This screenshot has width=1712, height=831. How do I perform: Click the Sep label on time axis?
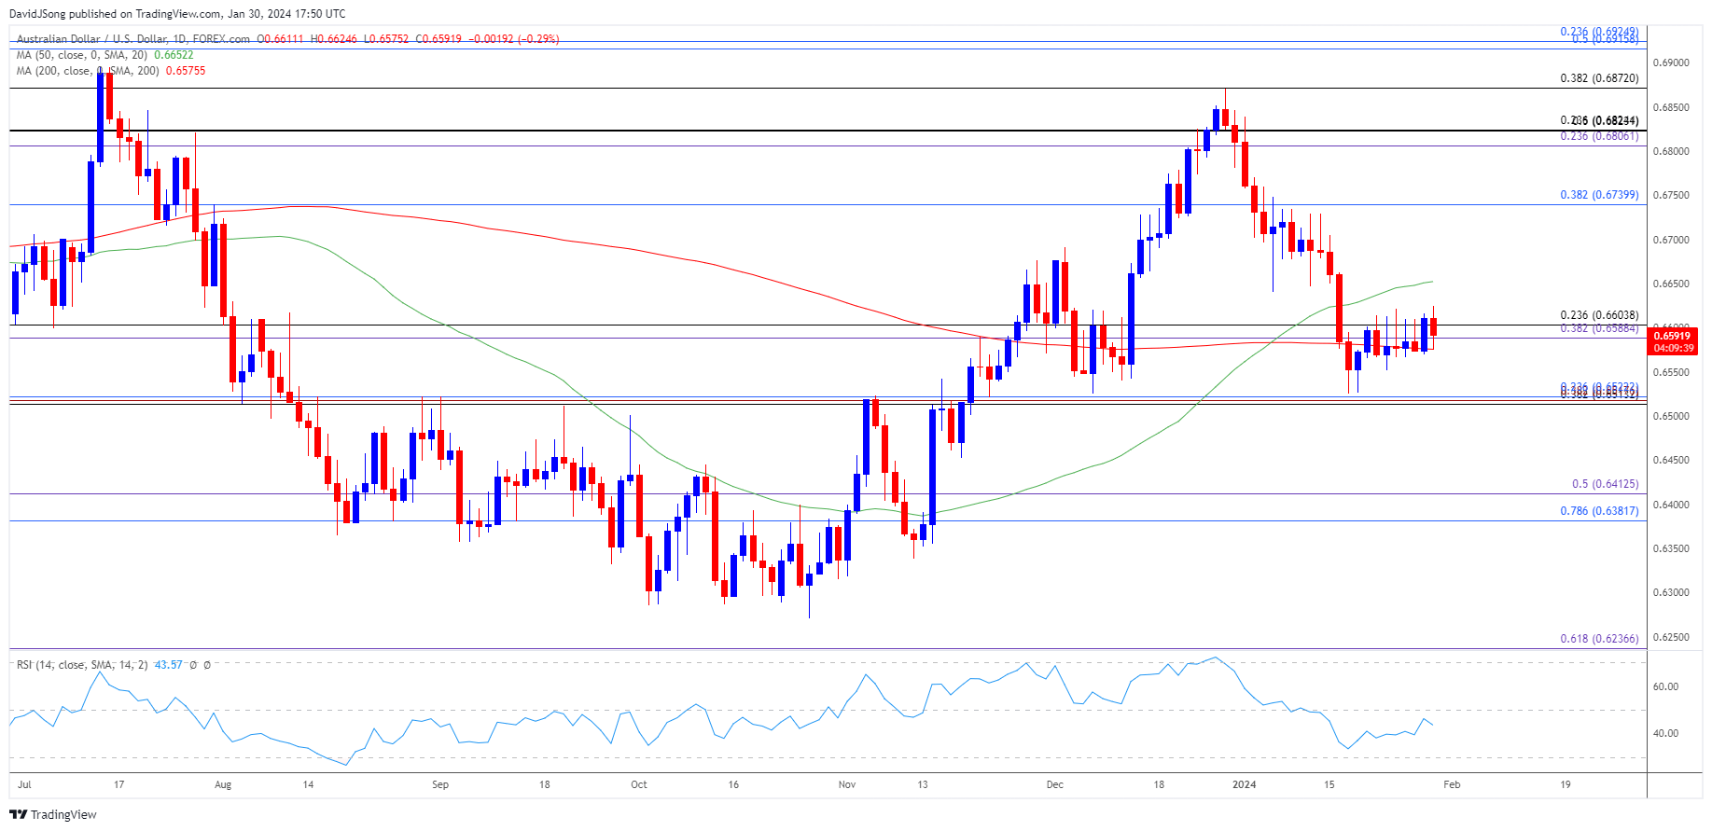point(440,785)
